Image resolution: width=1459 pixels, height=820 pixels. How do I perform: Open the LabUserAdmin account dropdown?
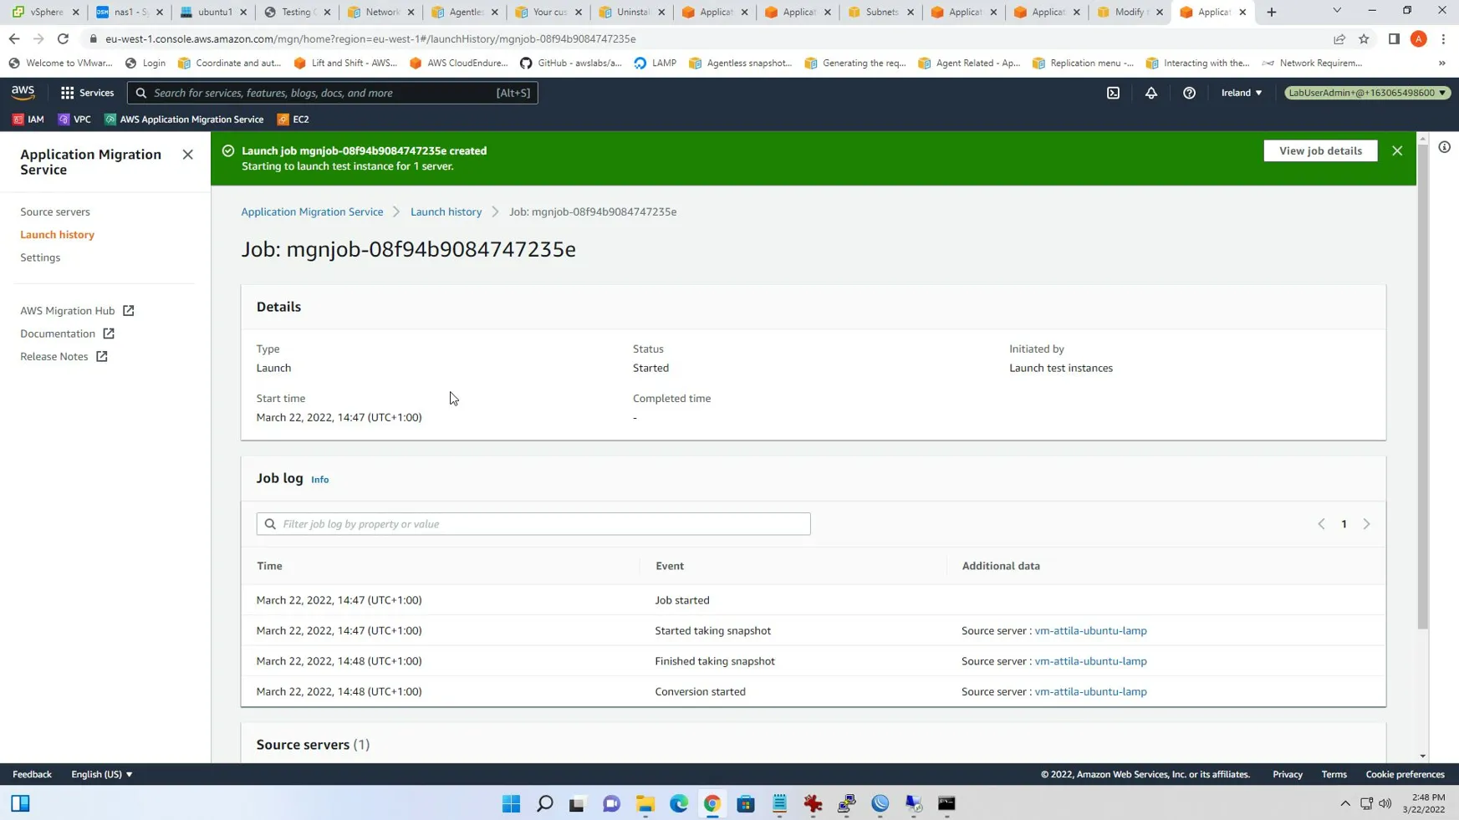pyautogui.click(x=1367, y=93)
